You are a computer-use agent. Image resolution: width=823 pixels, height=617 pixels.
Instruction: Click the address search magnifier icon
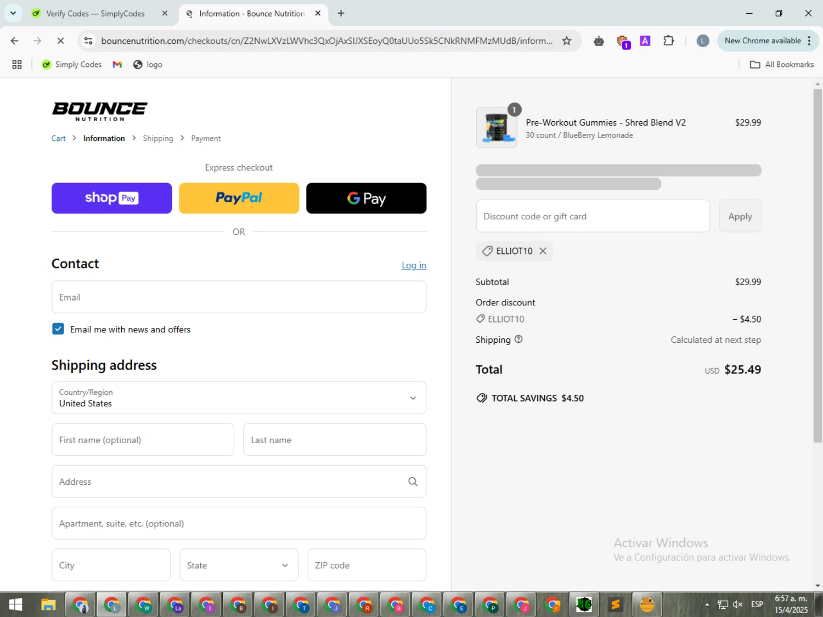[413, 482]
